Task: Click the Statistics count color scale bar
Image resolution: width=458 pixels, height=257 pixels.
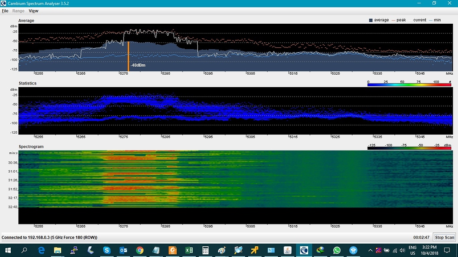Action: [x=409, y=84]
